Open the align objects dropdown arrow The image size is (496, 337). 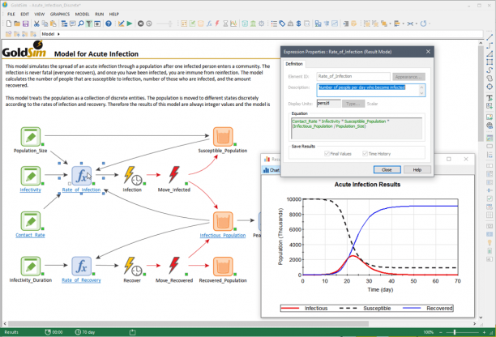[x=403, y=23]
